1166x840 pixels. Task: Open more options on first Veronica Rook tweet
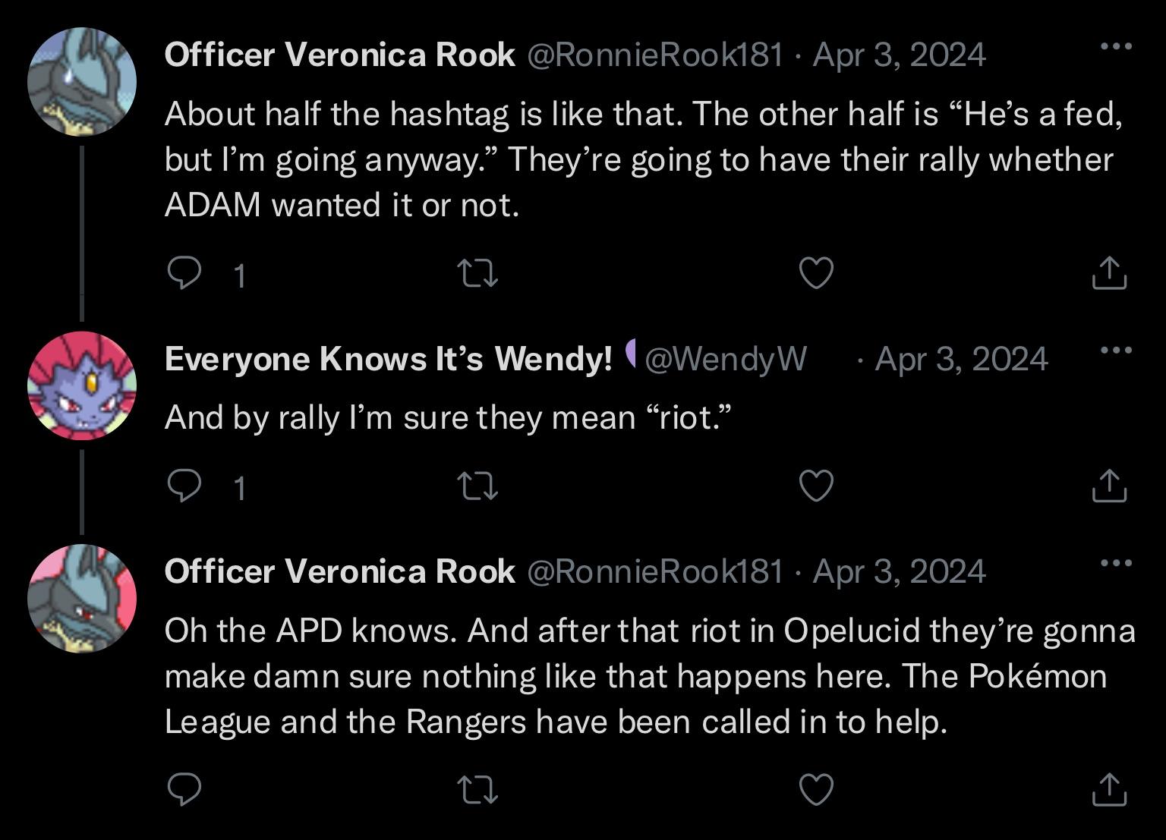pyautogui.click(x=1115, y=47)
